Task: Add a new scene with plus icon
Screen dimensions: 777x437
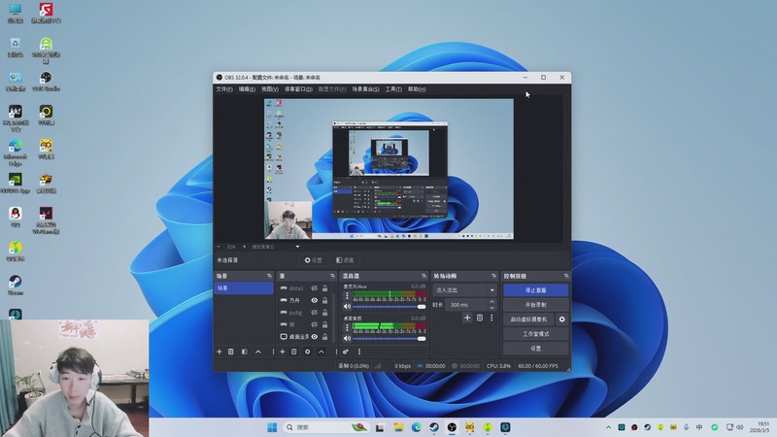Action: pyautogui.click(x=220, y=352)
